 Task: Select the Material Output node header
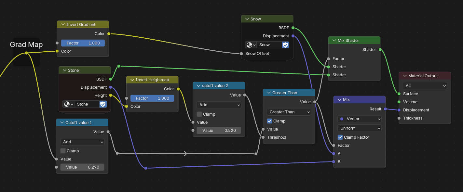(425, 76)
